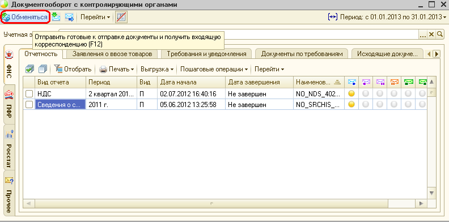Viewport: 449px width, 222px height.
Task: Tick the checkbox in the НДС row
Action: [29, 94]
